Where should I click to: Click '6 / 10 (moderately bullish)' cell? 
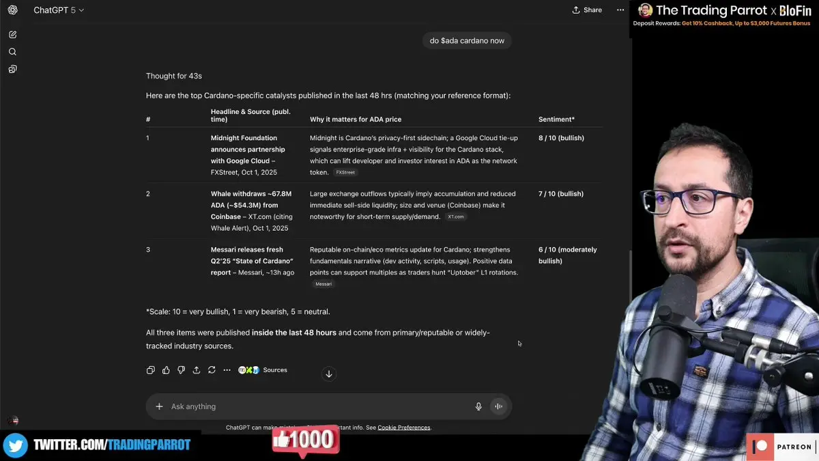point(567,255)
